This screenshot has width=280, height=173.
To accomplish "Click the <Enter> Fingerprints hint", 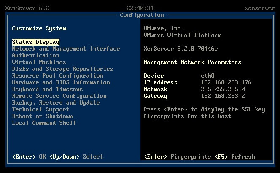I will pyautogui.click(x=178, y=157).
